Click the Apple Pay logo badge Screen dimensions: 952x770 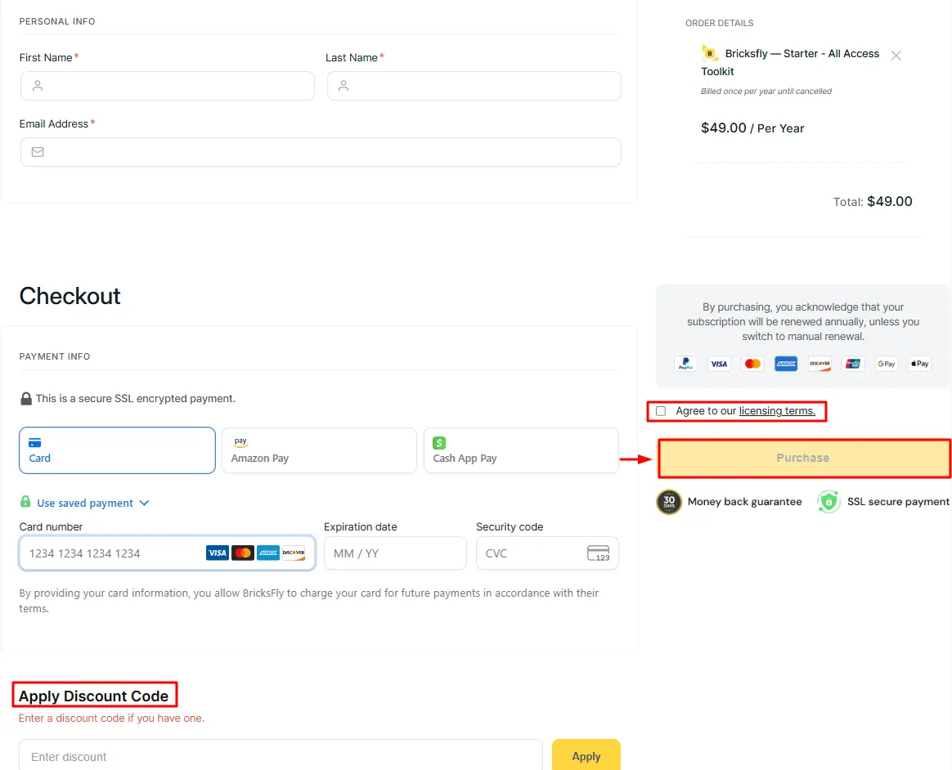point(920,364)
